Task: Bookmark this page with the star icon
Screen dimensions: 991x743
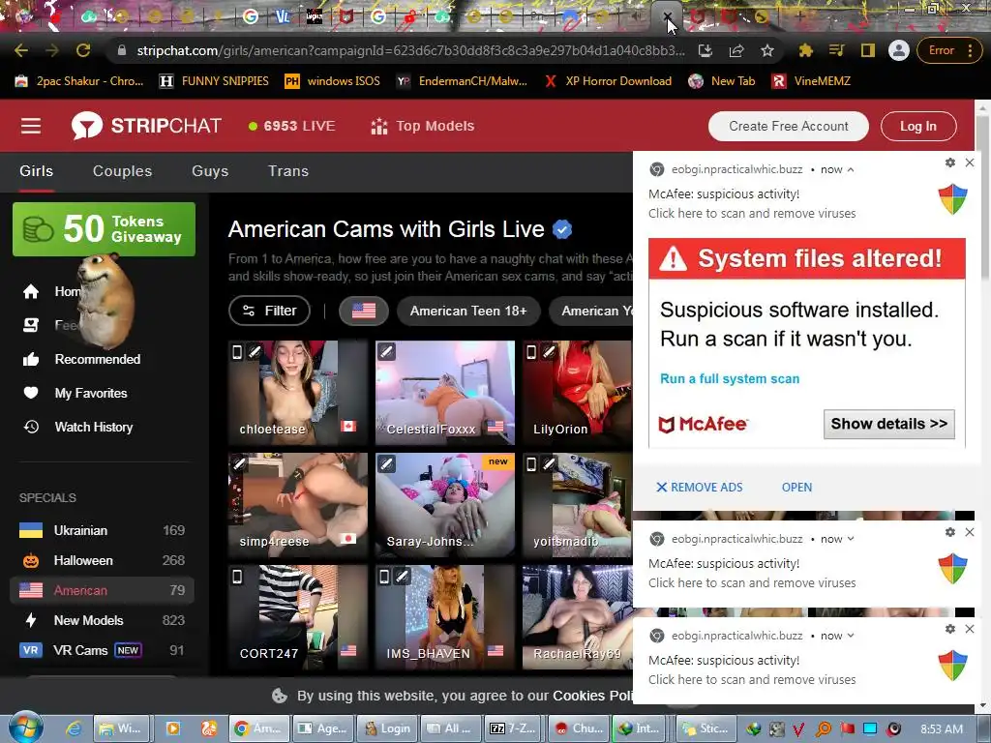Action: tap(767, 50)
